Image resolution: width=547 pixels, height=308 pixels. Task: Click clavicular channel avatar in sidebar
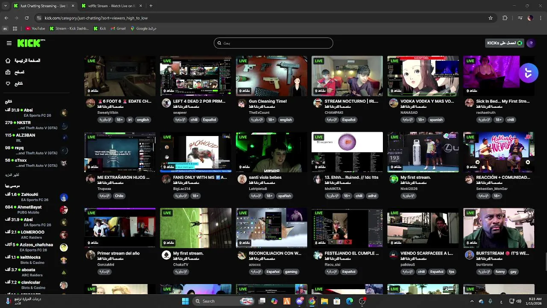64,285
